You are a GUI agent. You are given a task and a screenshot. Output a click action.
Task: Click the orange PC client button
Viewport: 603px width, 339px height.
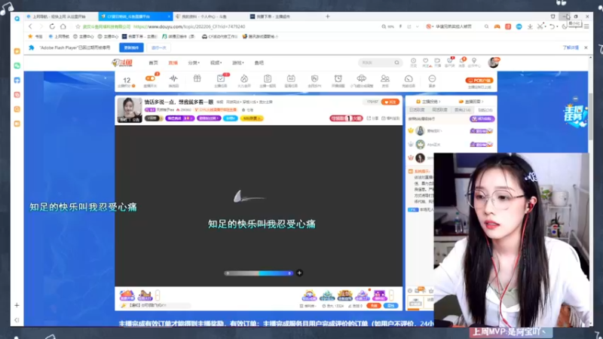pyautogui.click(x=479, y=81)
